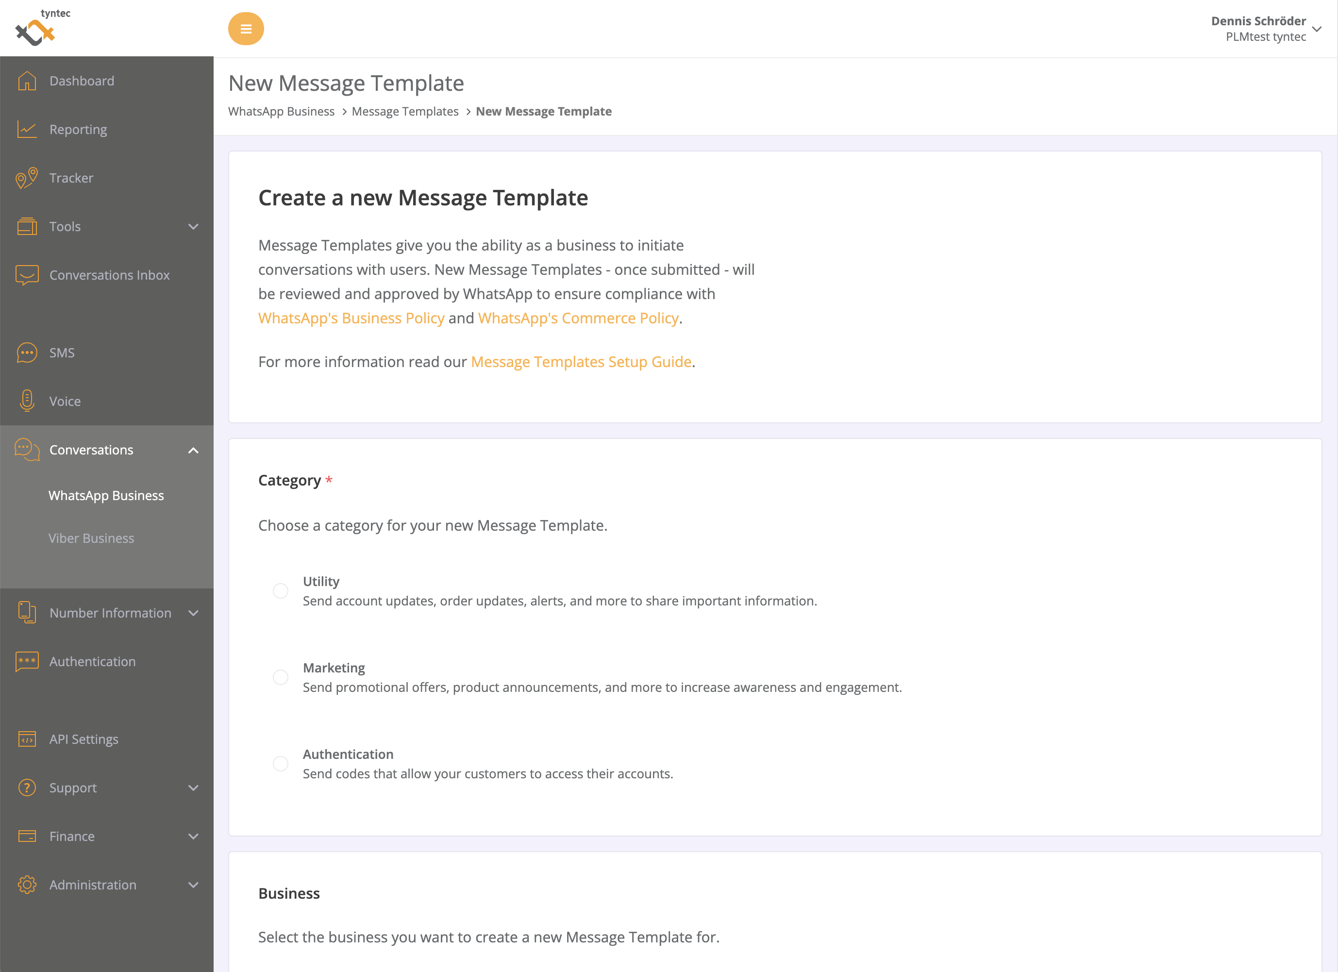Click the WhatsApp's Business Policy link

click(x=351, y=317)
